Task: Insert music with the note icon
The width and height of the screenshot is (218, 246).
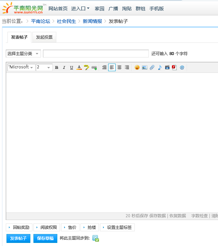Action: [x=160, y=67]
